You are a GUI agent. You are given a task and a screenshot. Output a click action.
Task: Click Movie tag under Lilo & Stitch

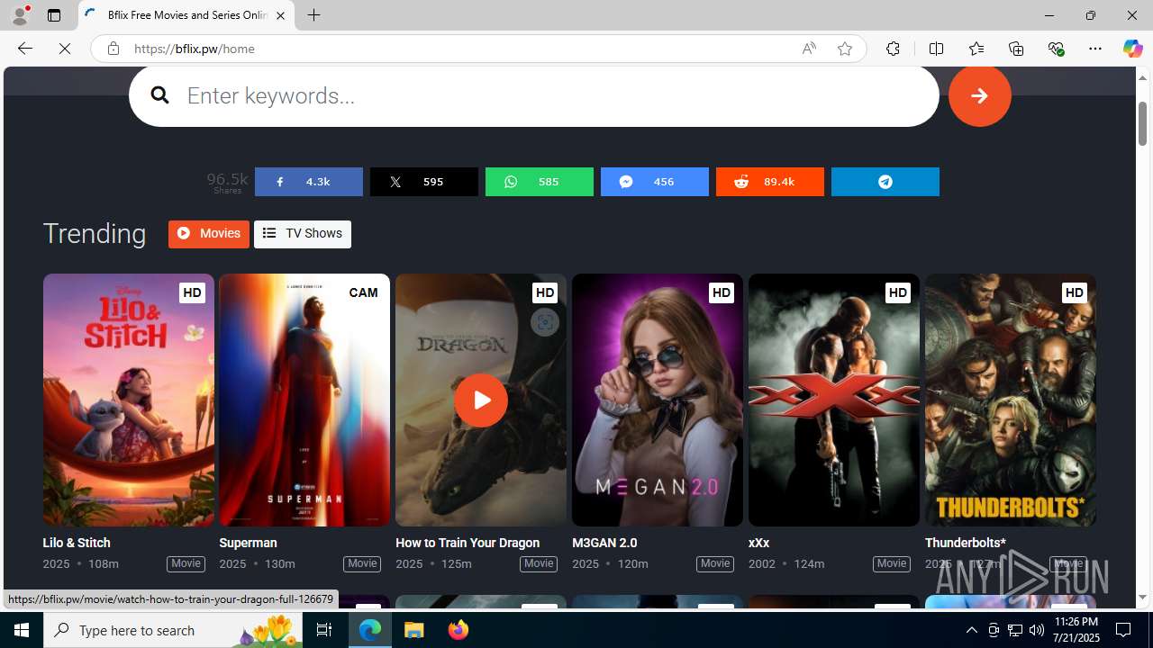click(186, 563)
